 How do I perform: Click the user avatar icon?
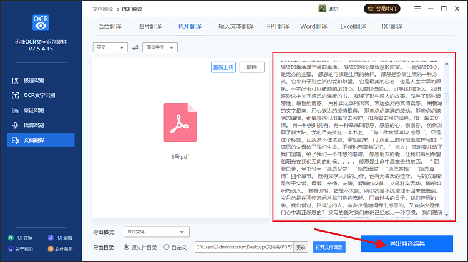[323, 9]
